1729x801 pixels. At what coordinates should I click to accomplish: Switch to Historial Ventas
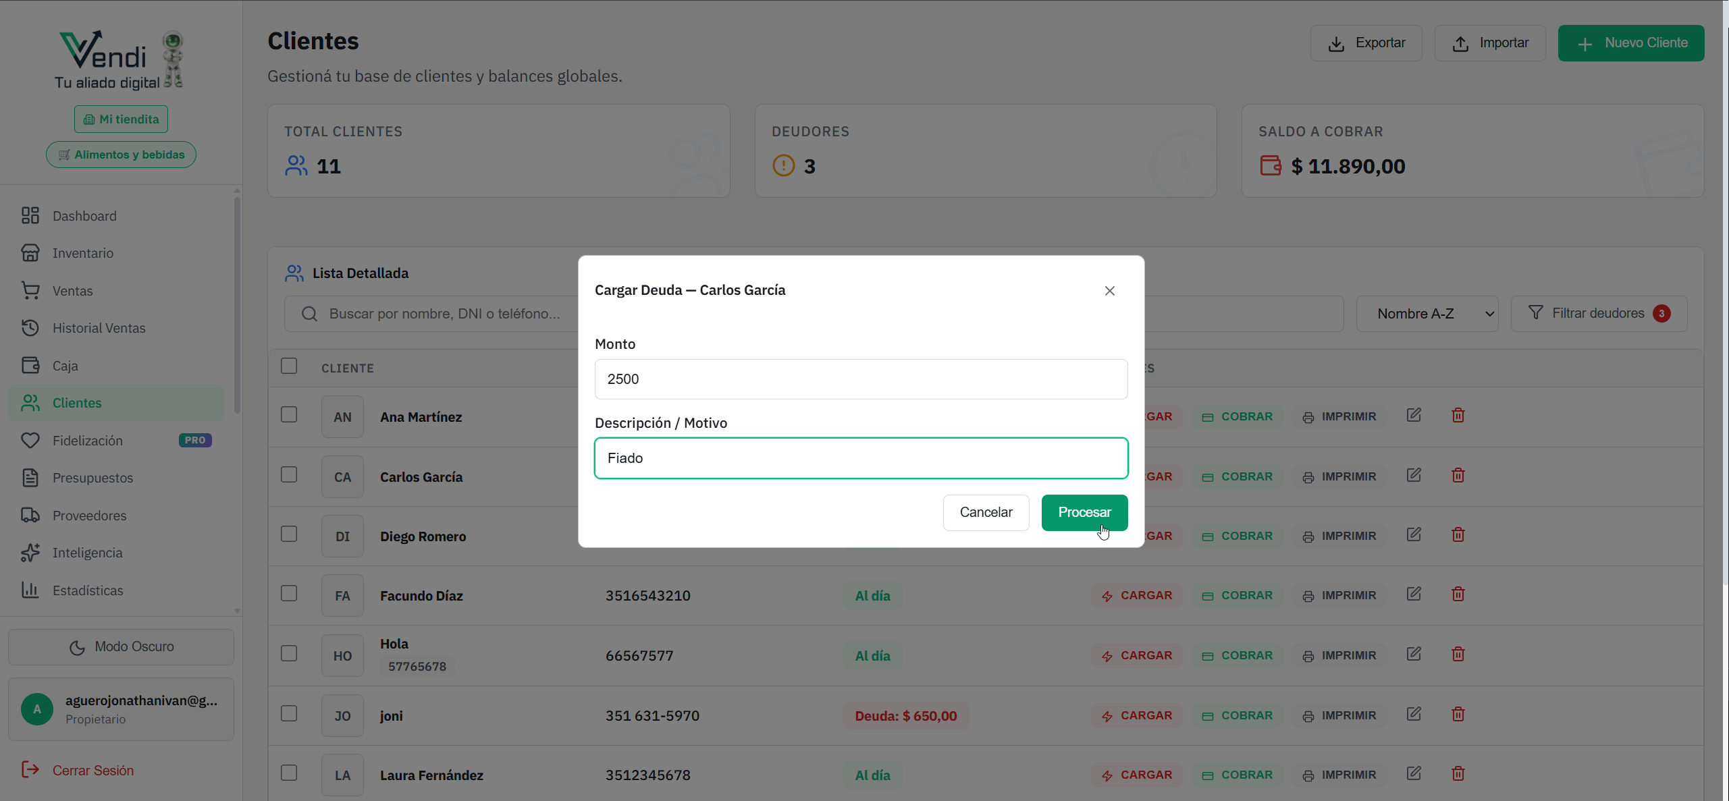click(x=99, y=328)
